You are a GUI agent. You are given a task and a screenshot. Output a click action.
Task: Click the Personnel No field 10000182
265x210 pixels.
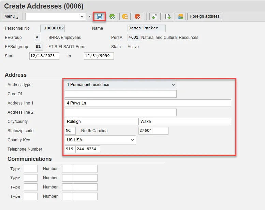point(53,28)
